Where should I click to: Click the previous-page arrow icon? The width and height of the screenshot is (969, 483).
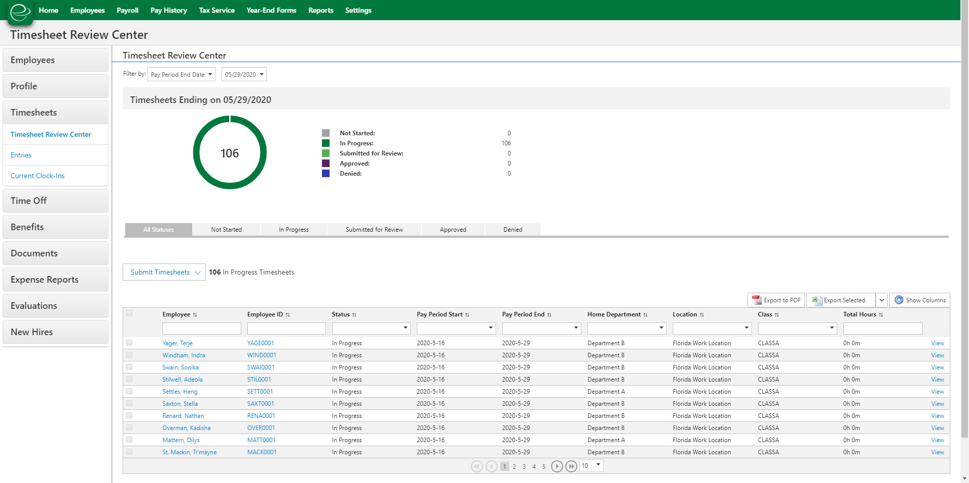tap(491, 466)
